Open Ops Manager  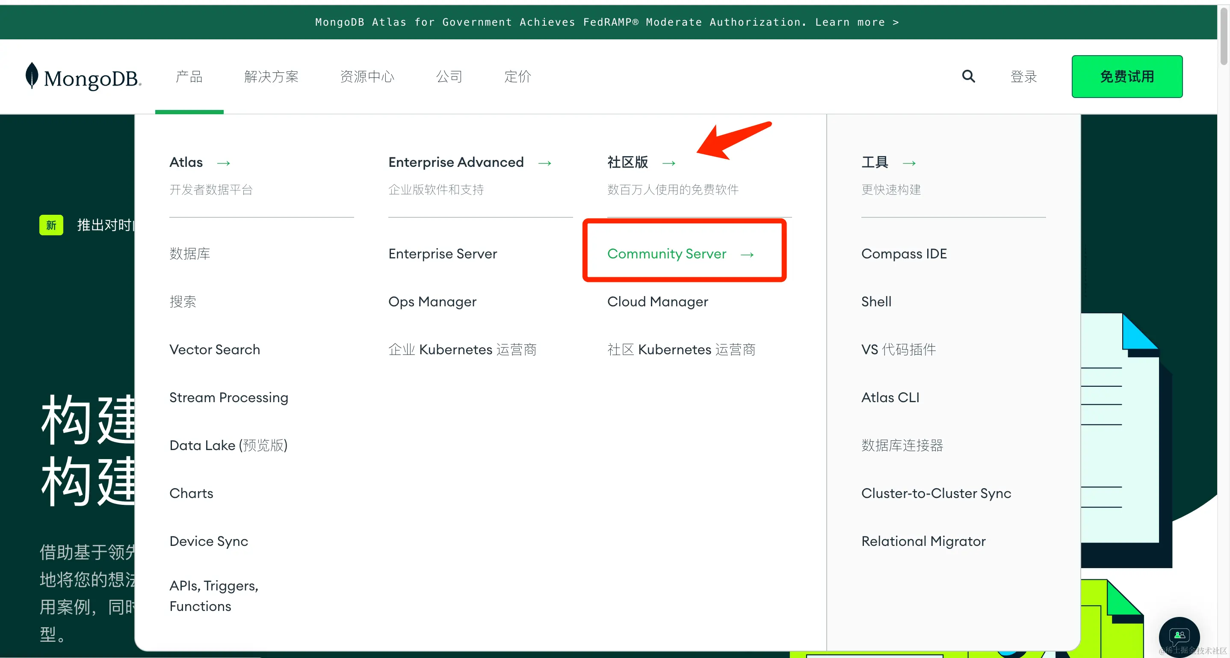(x=432, y=302)
